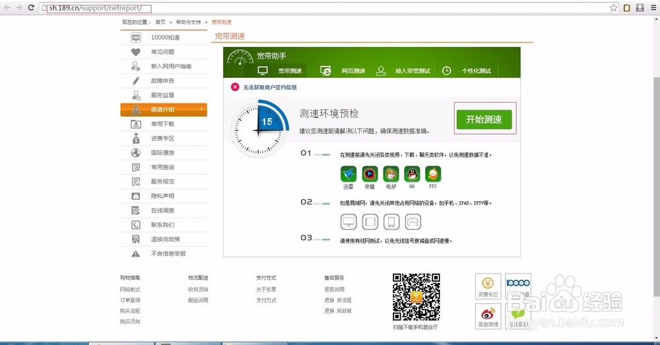Screen dimensions: 660x345
Task: Click the red error X icon
Action: 235,87
